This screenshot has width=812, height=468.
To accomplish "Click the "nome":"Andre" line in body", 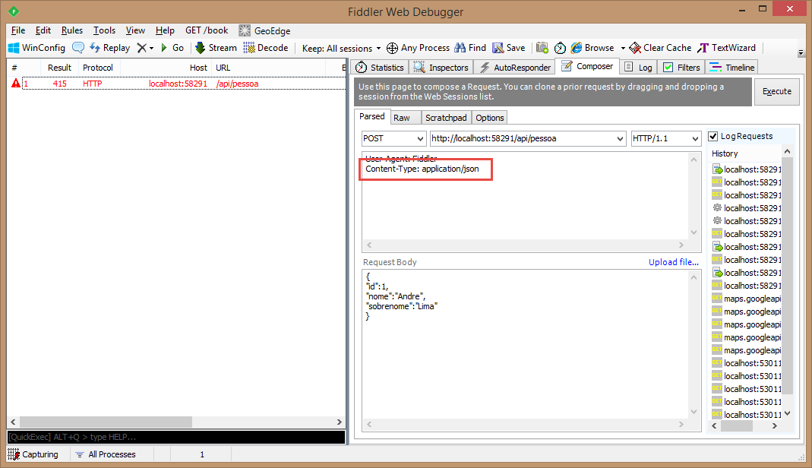I will click(x=396, y=296).
